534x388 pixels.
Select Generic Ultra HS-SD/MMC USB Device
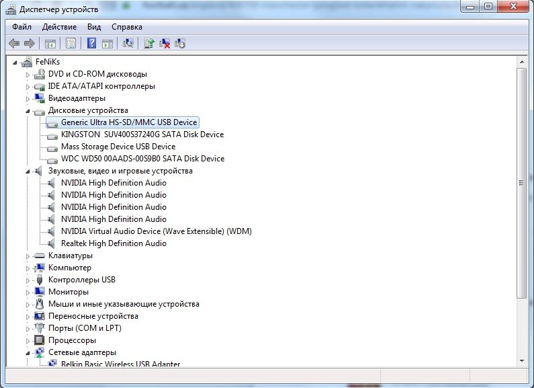(x=129, y=122)
